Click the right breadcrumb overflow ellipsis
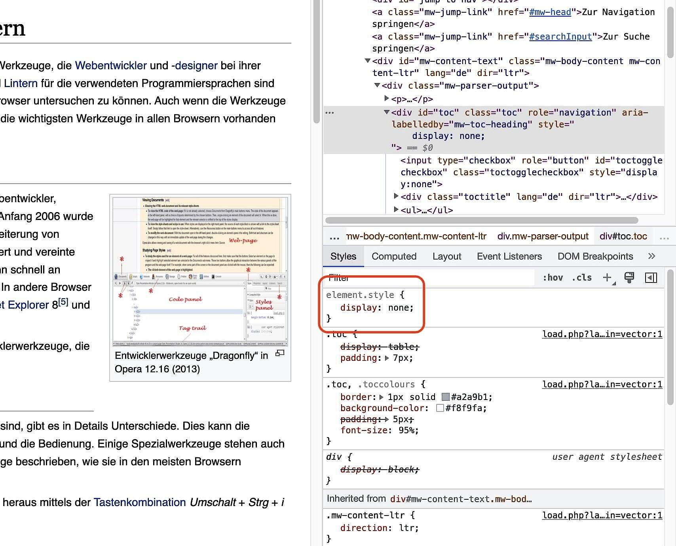Screen dimensions: 676x546 pos(664,237)
